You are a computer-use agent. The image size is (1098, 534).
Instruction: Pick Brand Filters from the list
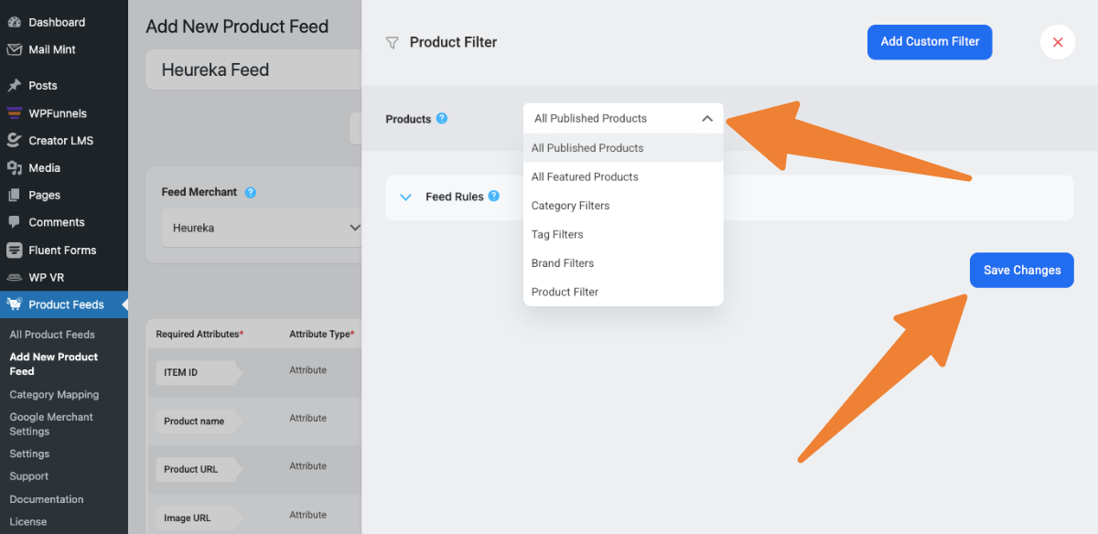pos(563,263)
